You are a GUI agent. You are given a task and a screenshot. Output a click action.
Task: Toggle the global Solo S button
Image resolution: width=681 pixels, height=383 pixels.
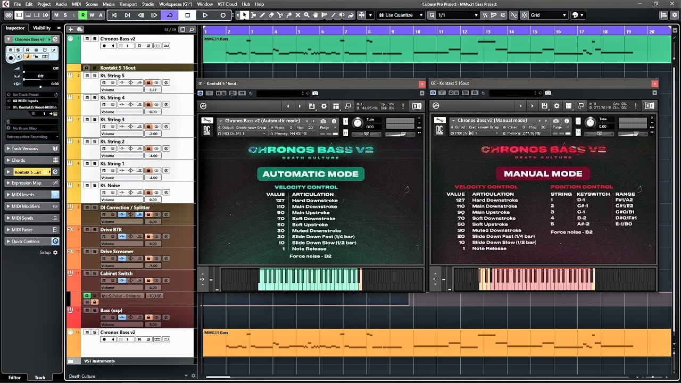[65, 15]
